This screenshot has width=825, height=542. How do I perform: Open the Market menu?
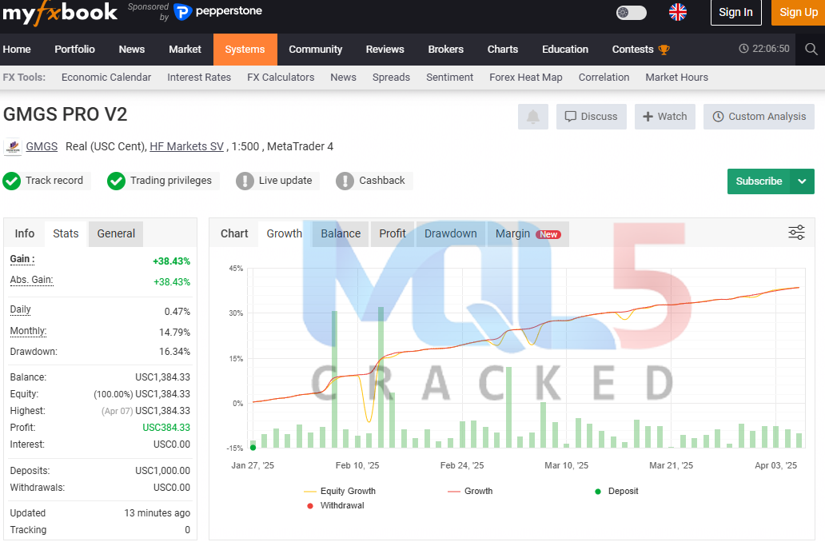185,50
